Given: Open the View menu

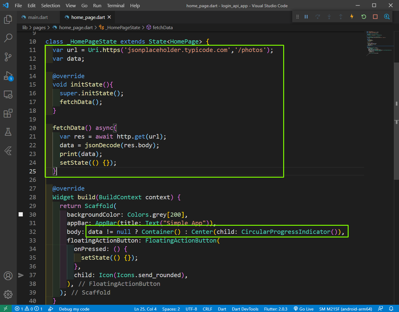Looking at the screenshot, I should (71, 5).
